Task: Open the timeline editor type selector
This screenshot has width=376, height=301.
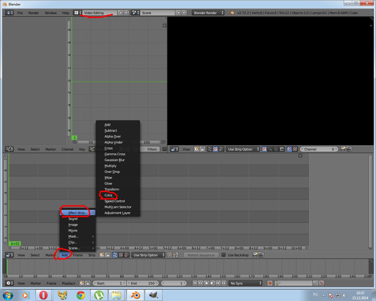Action: click(9, 283)
